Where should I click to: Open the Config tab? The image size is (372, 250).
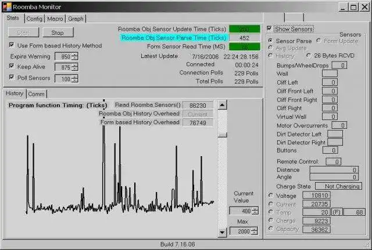pyautogui.click(x=34, y=19)
